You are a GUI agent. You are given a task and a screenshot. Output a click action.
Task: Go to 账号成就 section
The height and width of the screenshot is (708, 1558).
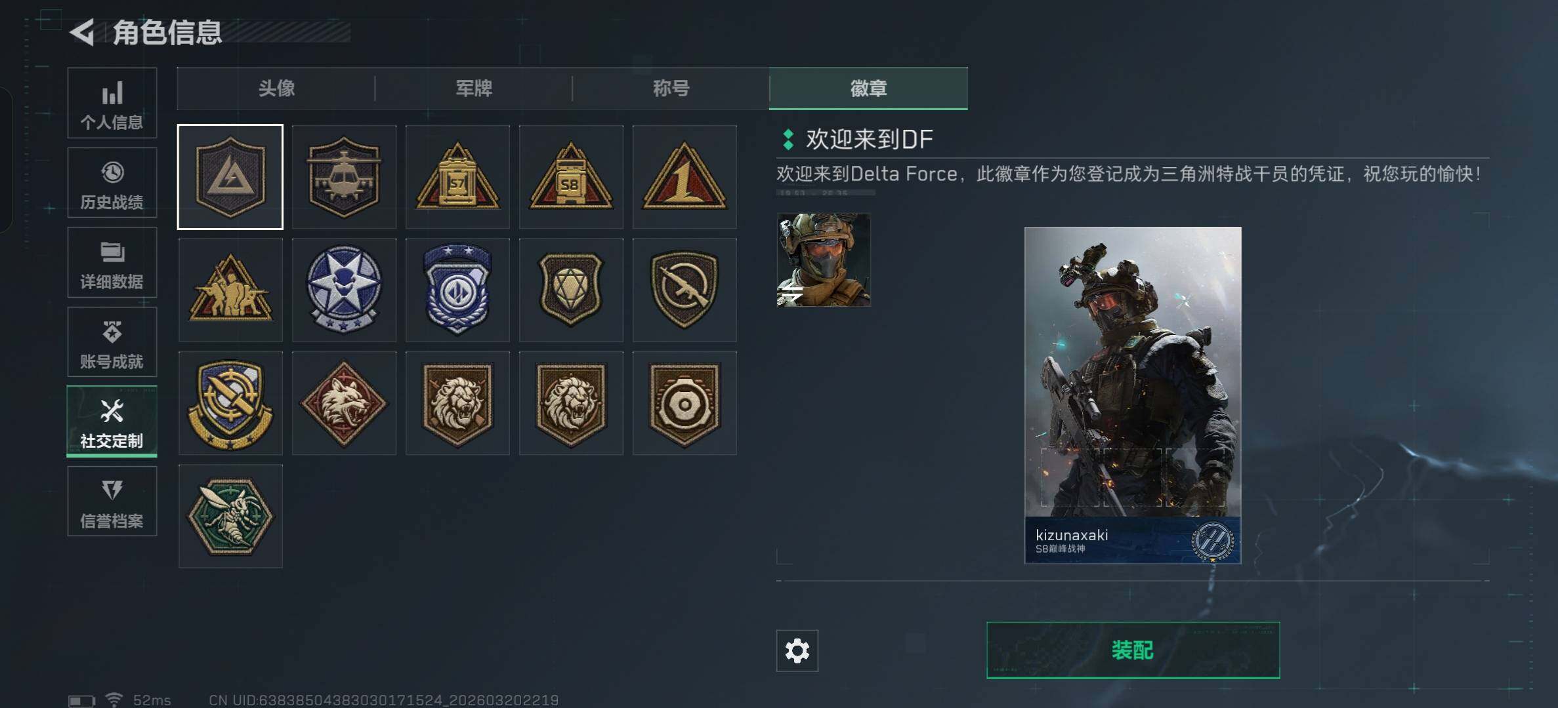click(112, 342)
